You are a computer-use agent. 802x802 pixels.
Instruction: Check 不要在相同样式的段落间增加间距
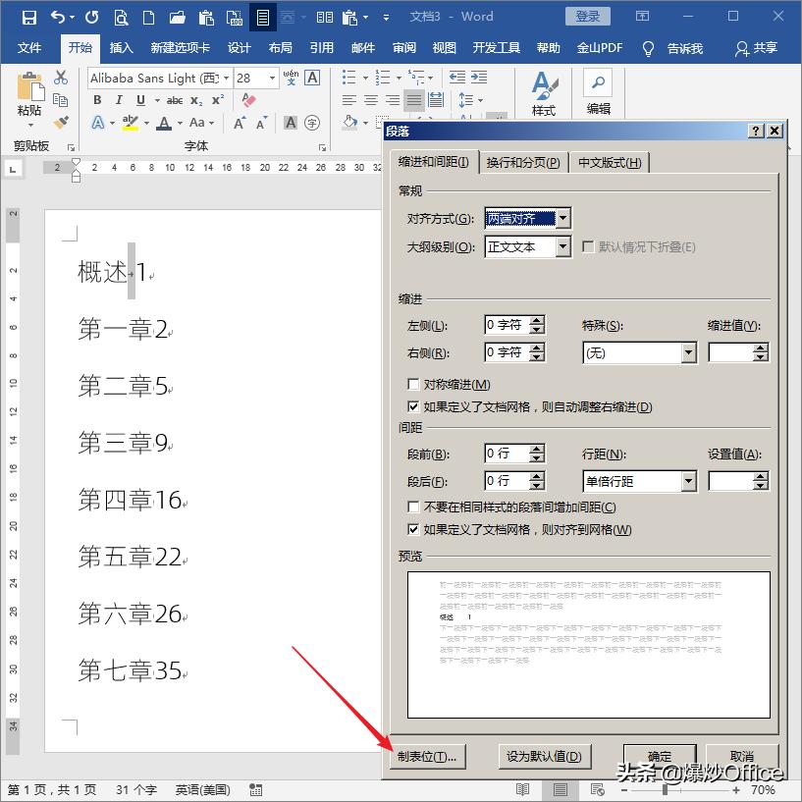point(413,508)
